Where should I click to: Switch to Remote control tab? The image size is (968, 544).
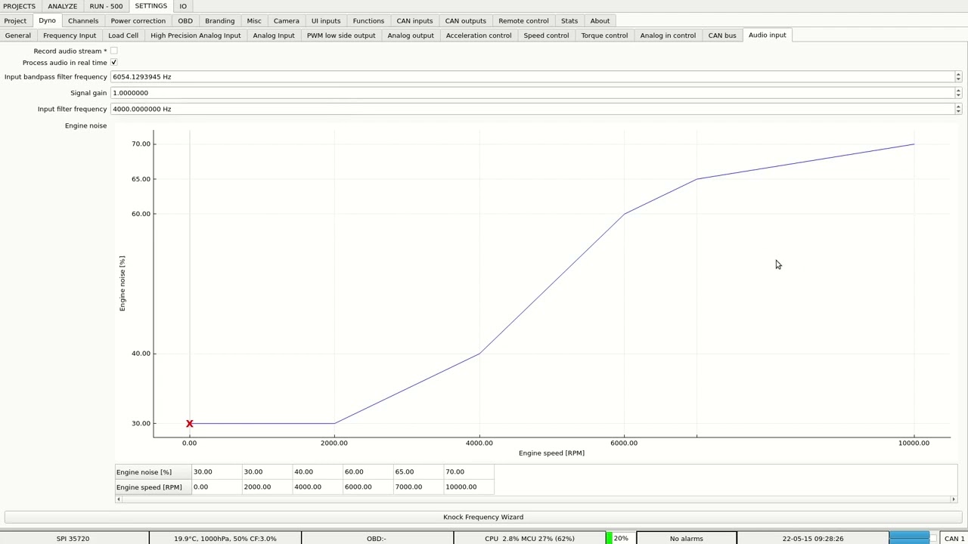click(x=523, y=20)
